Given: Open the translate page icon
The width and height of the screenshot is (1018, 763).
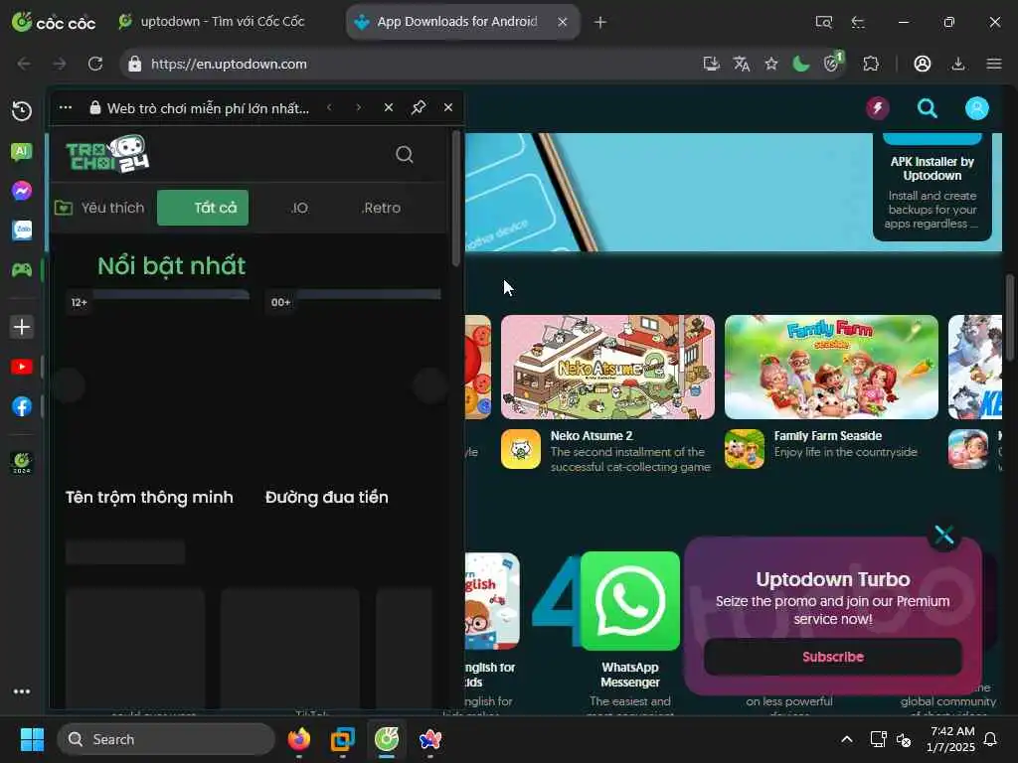Looking at the screenshot, I should coord(741,64).
